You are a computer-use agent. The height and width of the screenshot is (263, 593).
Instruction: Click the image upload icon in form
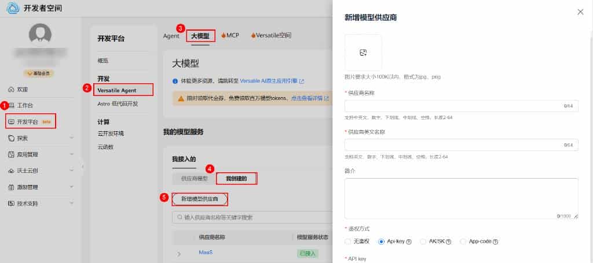[363, 53]
